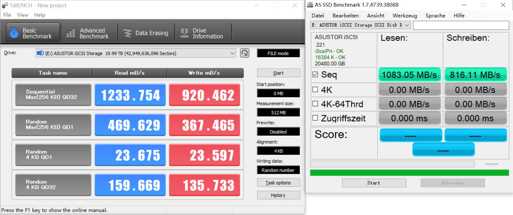Viewport: 513px width, 215px height.
Task: Click the Start position value 0 MB
Action: (278, 93)
